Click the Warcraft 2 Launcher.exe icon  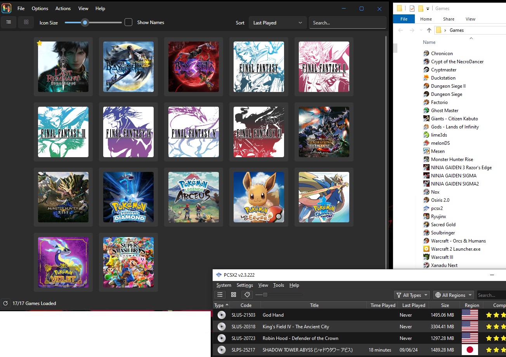coord(426,249)
